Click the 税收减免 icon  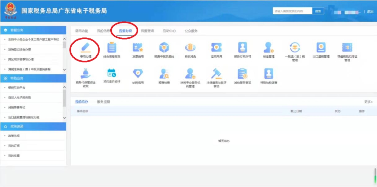point(190,48)
